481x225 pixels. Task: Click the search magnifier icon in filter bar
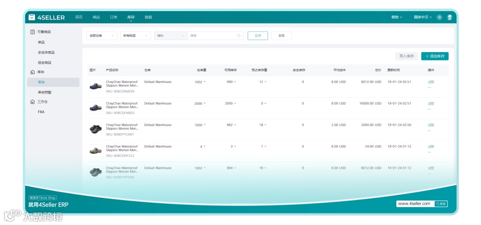(x=239, y=36)
